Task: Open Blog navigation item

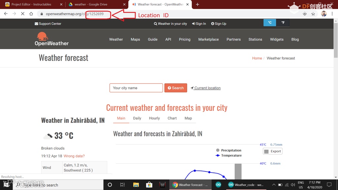Action: pos(295,40)
